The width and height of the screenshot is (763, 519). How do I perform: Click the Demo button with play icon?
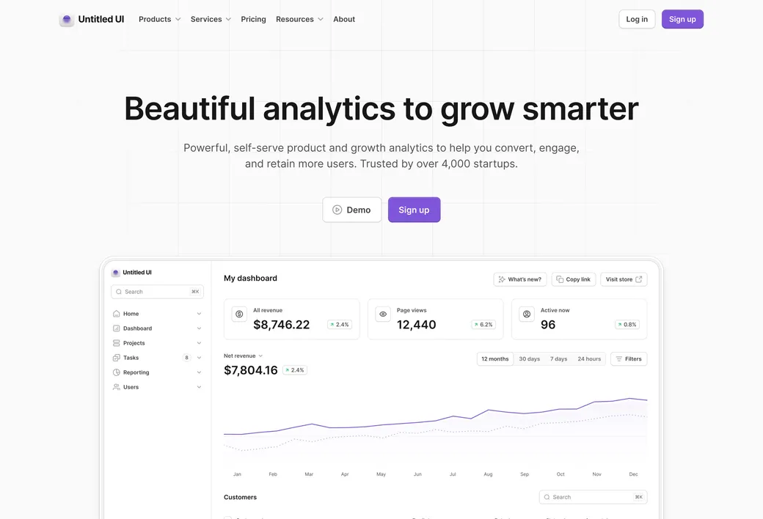pos(352,210)
